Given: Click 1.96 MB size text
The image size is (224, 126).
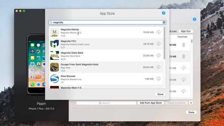Looking at the screenshot, I should pos(149,79).
